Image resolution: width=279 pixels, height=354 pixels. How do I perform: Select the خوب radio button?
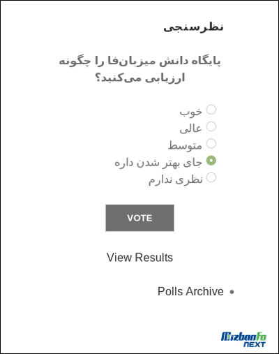211,110
